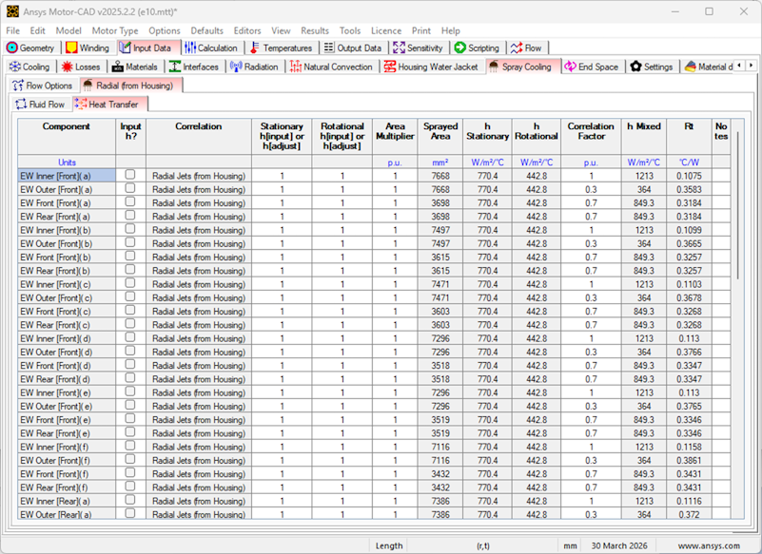Select the Natural Convection icon

coord(296,67)
